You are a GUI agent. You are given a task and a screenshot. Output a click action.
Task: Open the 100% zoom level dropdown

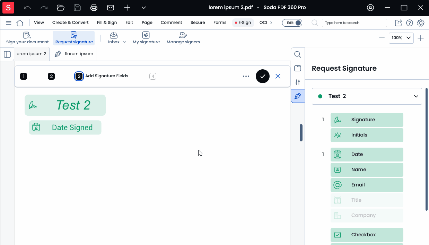(401, 38)
